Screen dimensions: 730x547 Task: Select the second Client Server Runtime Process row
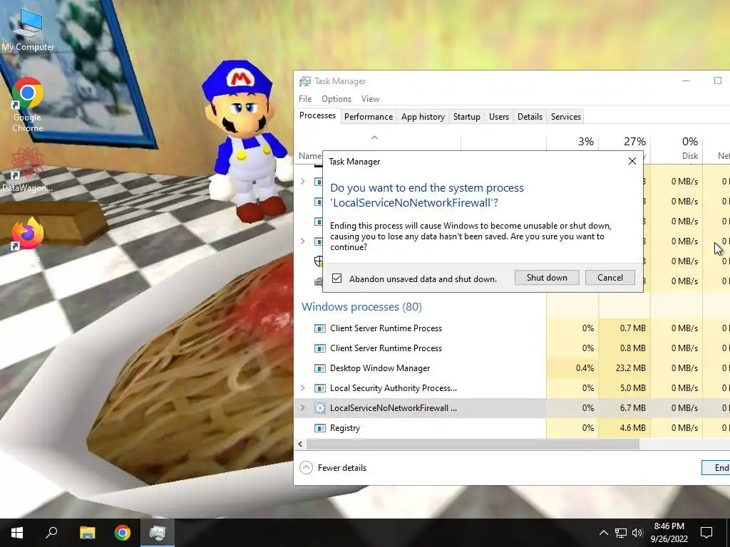pyautogui.click(x=512, y=348)
